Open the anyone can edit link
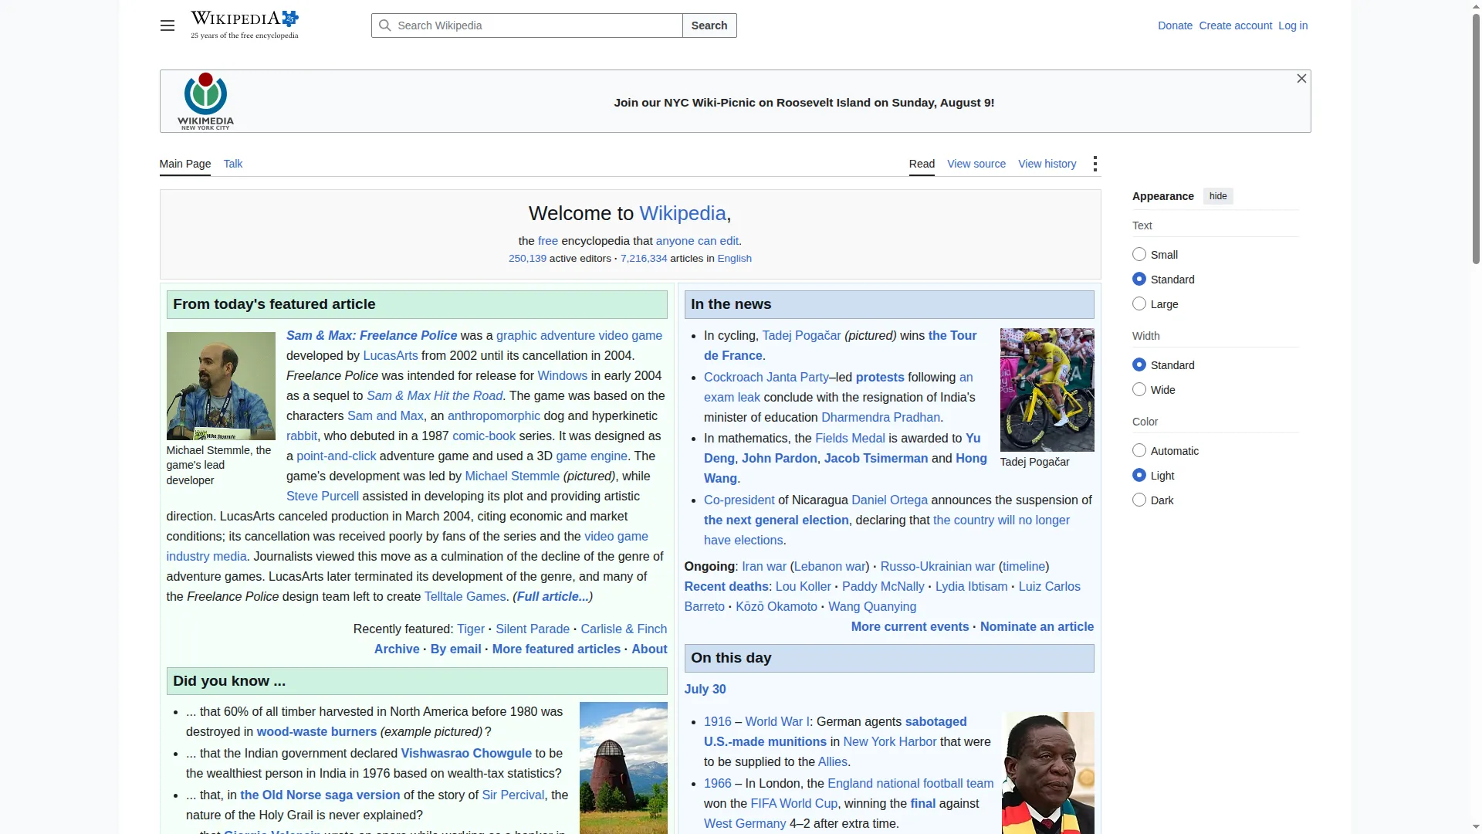This screenshot has width=1482, height=834. 697,241
